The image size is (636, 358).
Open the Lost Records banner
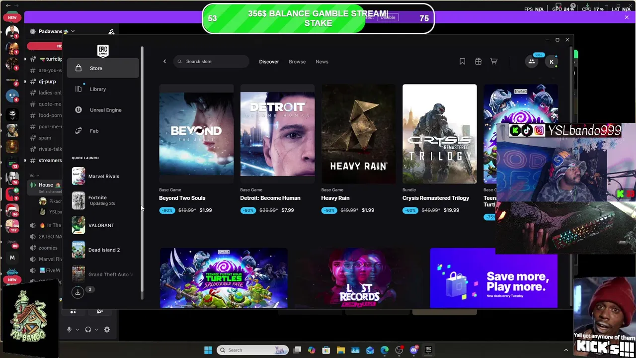coord(359,278)
